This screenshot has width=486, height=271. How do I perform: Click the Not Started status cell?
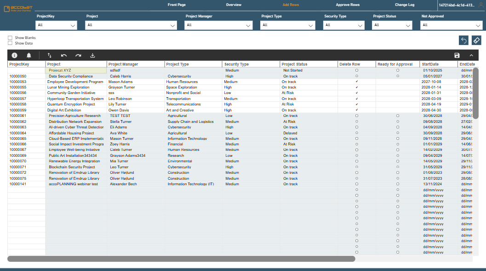click(309, 70)
